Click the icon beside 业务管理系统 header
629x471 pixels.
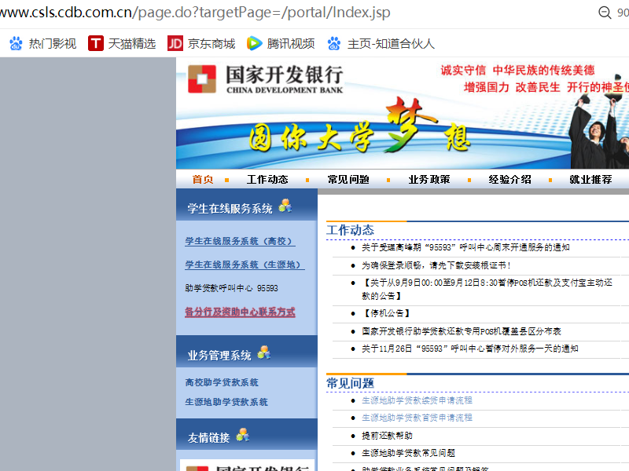[x=266, y=352]
